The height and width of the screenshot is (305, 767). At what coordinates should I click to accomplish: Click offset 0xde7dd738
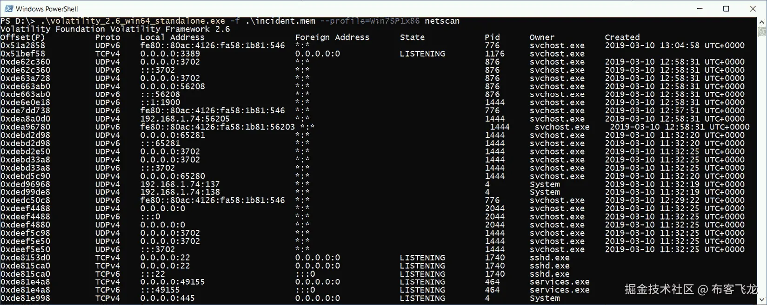pyautogui.click(x=25, y=110)
